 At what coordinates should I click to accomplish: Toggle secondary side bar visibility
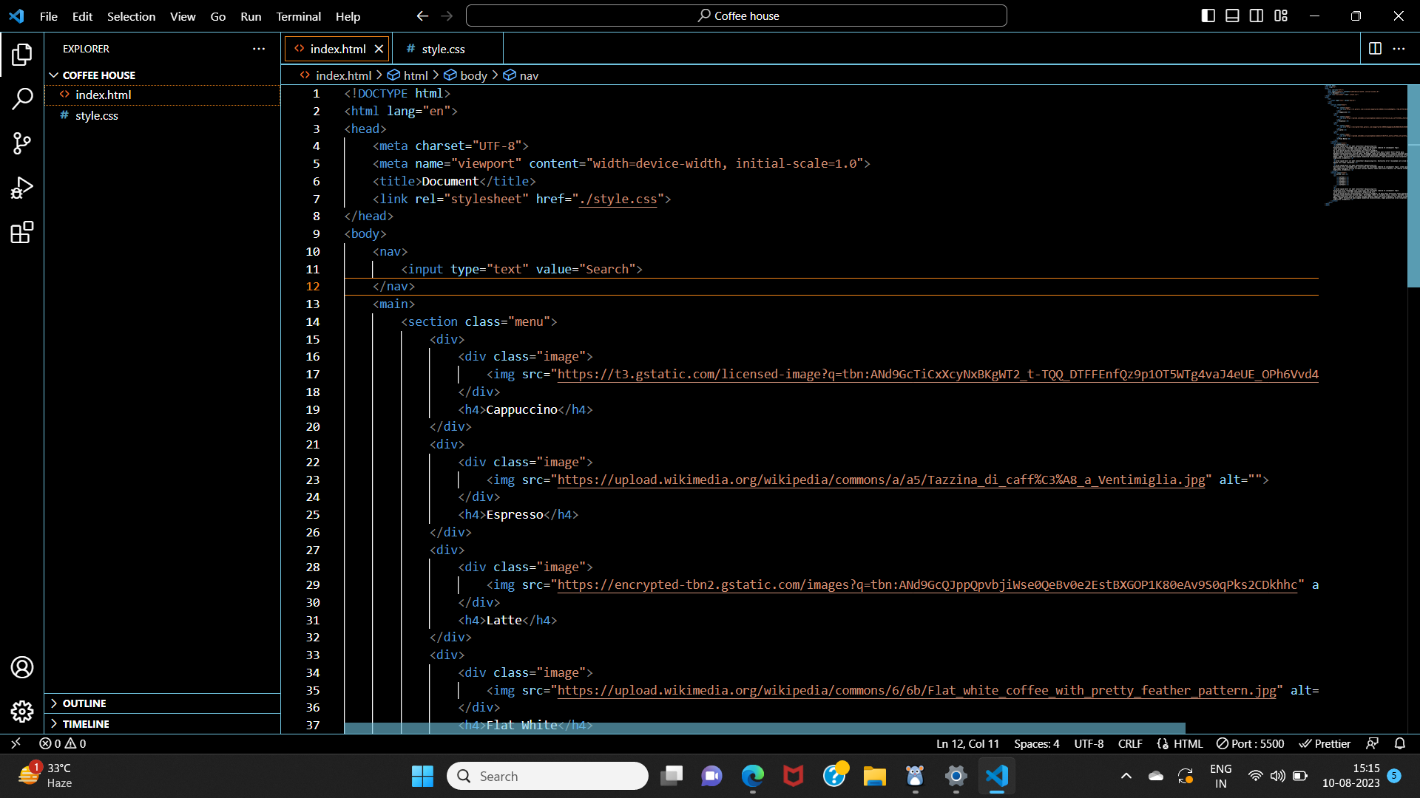point(1257,16)
